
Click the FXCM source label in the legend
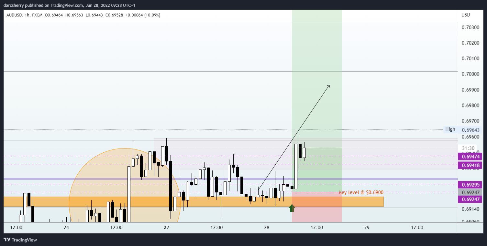coord(37,15)
